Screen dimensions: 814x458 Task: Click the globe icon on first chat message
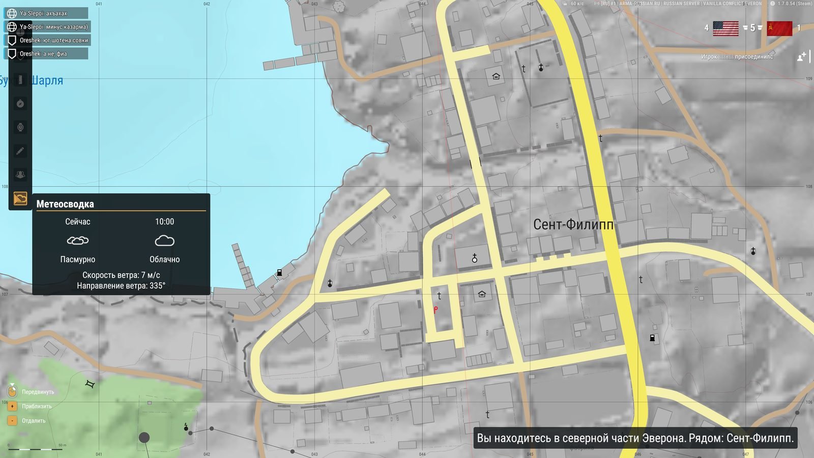(x=12, y=13)
